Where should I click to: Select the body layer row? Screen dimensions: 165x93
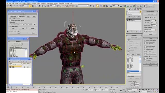pos(20,66)
